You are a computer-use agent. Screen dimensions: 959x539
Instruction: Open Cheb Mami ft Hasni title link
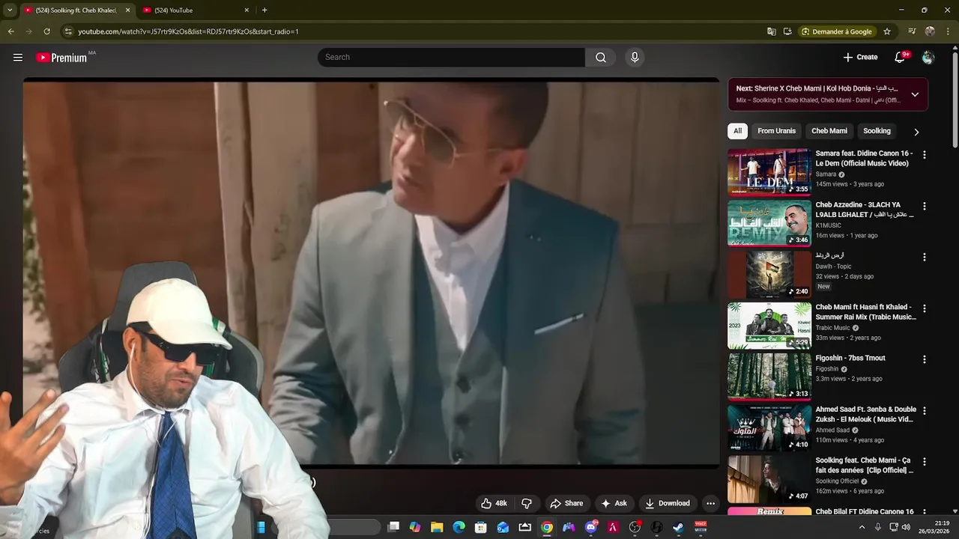[x=865, y=312]
